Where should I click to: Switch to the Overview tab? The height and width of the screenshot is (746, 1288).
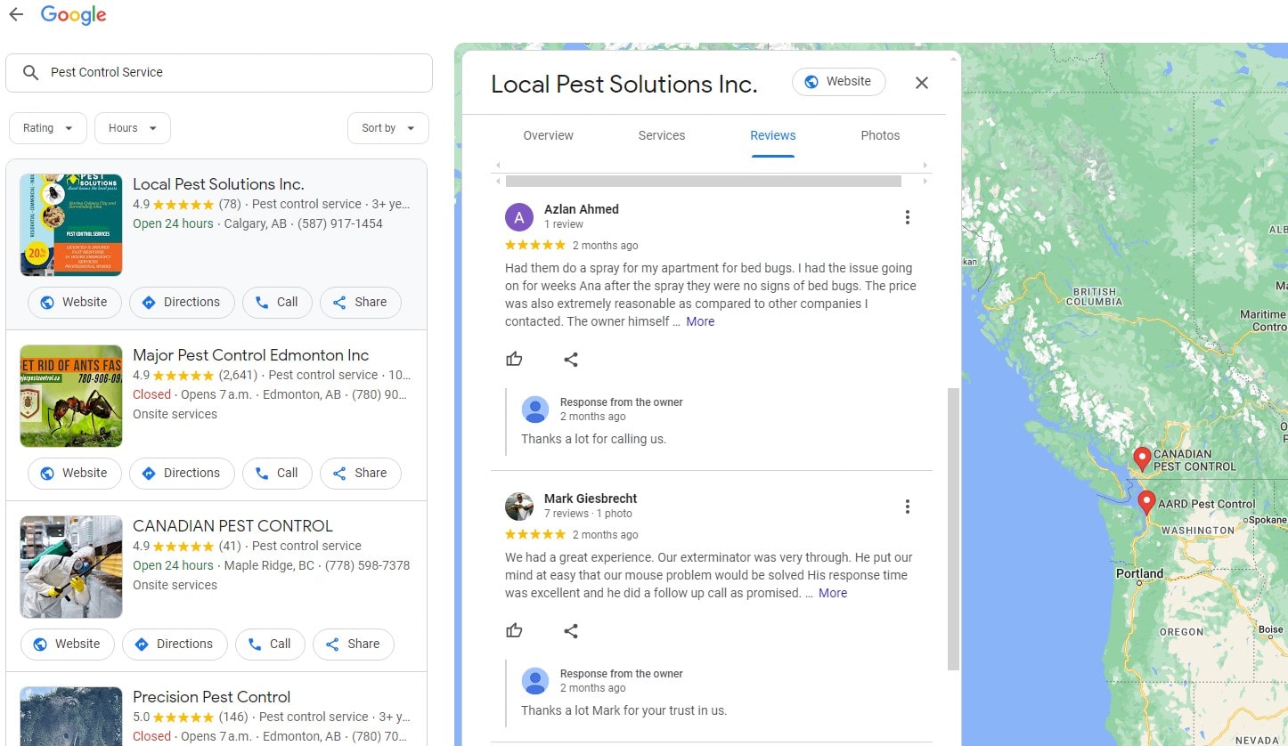[x=548, y=135]
